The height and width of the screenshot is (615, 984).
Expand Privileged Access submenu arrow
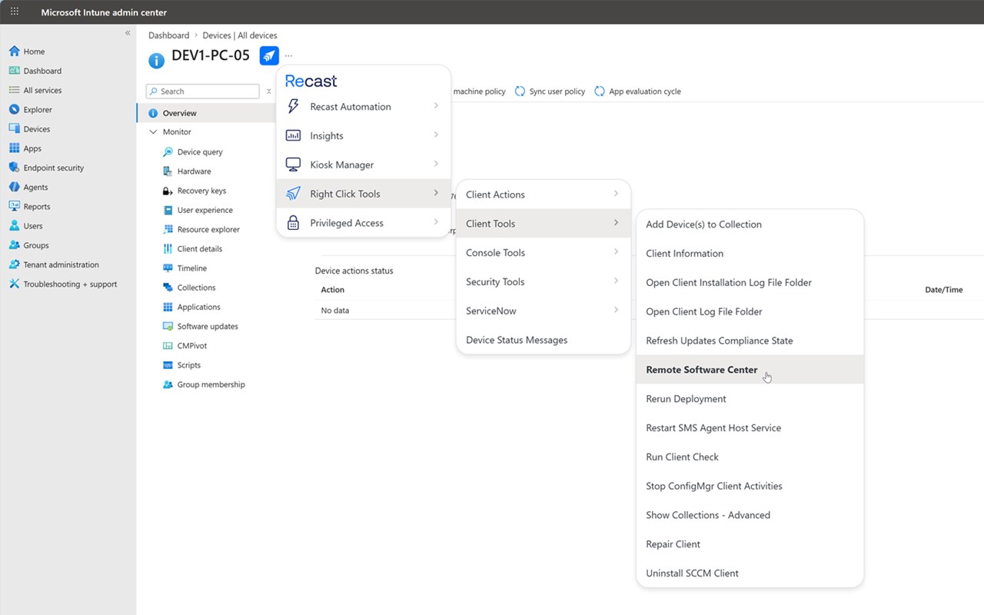(436, 222)
